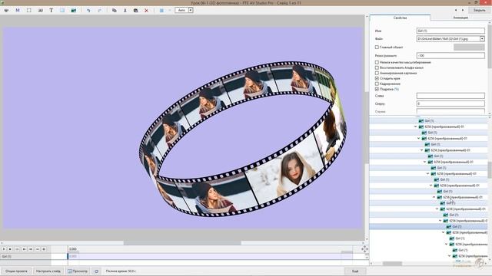Click the object tree horizontal scrollbar
Screen dimensions: 492x276
(392, 264)
